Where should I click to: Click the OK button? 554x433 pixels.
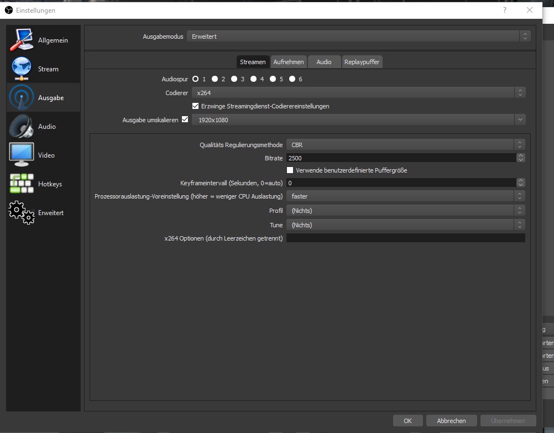click(407, 421)
